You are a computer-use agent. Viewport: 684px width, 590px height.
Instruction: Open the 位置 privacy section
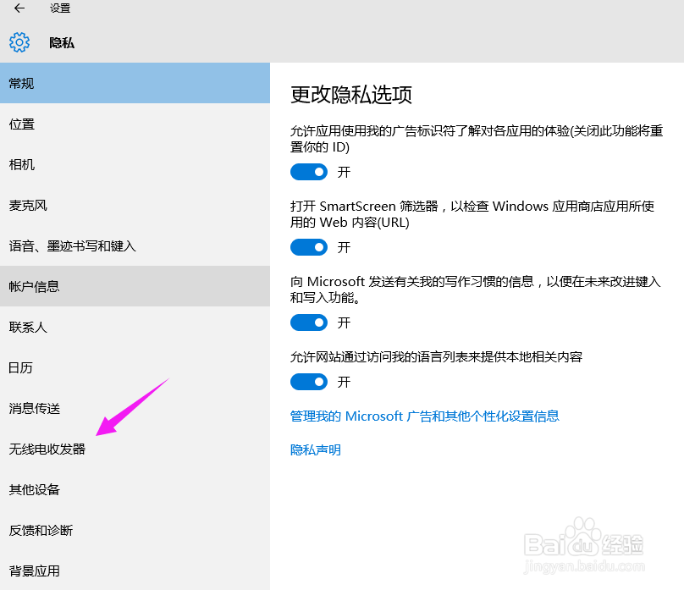(135, 124)
